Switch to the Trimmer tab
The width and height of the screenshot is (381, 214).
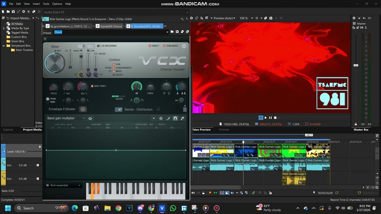pyautogui.click(x=224, y=130)
